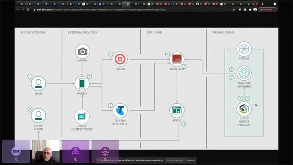Click the Node-RED icon
This screenshot has height=165, width=293.
tap(177, 59)
